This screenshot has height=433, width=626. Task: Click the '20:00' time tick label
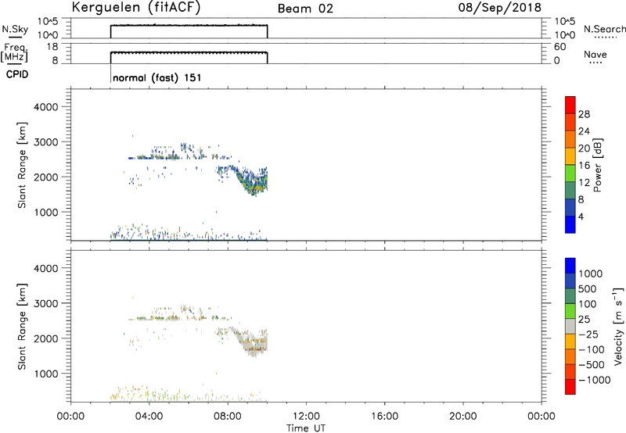[462, 417]
